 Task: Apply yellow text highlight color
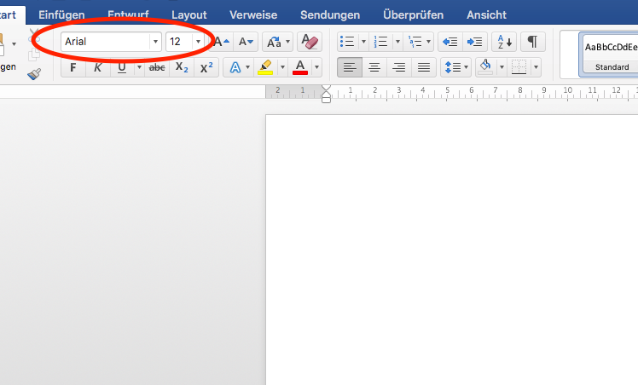[265, 67]
